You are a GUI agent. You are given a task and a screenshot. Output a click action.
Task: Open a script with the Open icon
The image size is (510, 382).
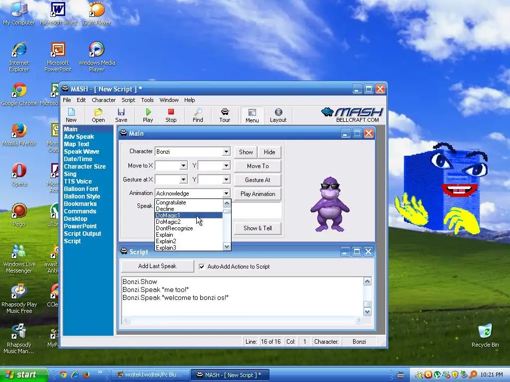(98, 115)
